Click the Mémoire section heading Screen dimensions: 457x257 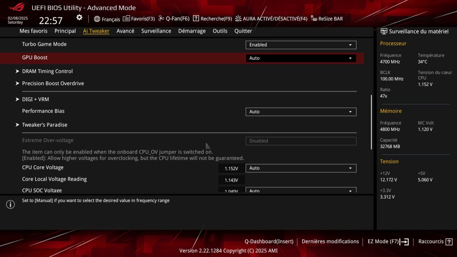point(391,111)
